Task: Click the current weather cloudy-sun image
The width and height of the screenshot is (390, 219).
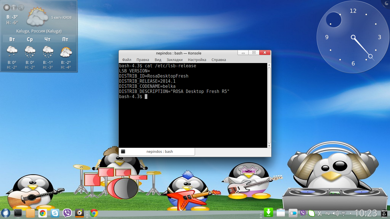Action: pyautogui.click(x=37, y=17)
